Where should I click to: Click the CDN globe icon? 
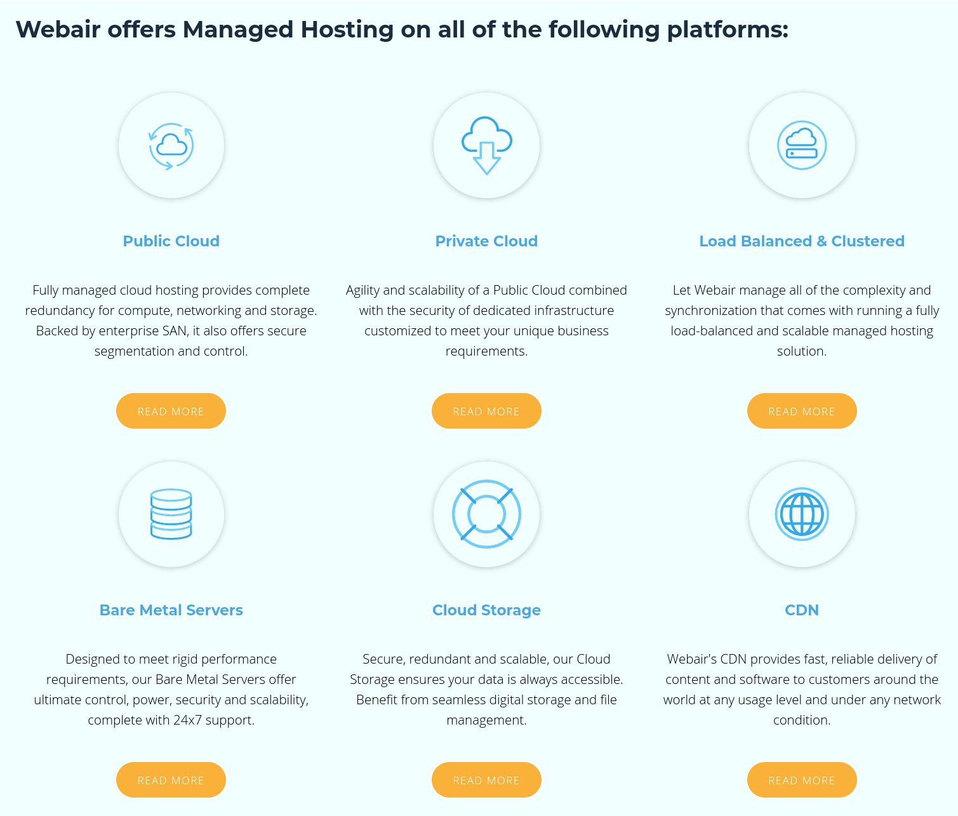tap(802, 514)
